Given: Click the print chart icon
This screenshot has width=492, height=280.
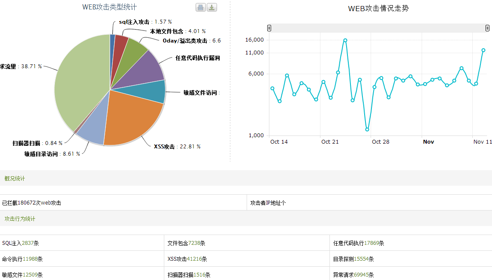Looking at the screenshot, I should coord(200,7).
